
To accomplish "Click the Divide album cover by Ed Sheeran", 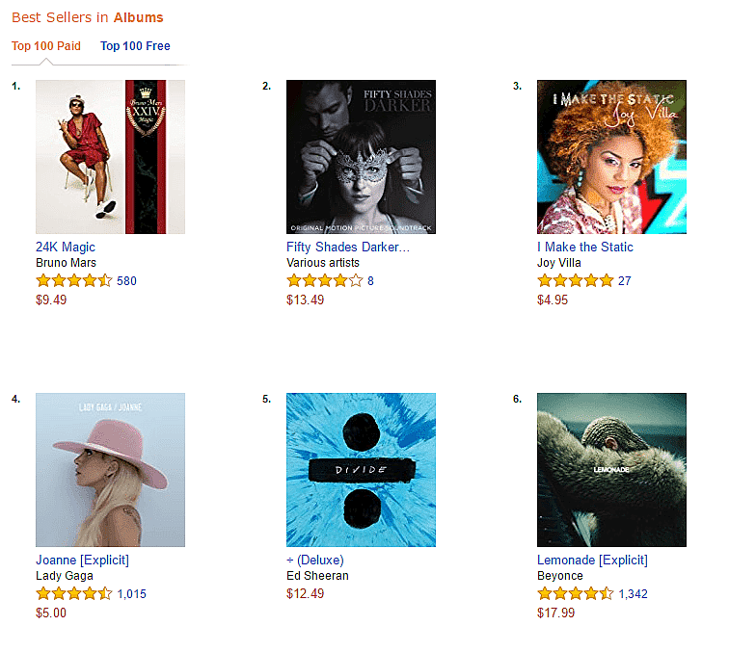I will (361, 470).
